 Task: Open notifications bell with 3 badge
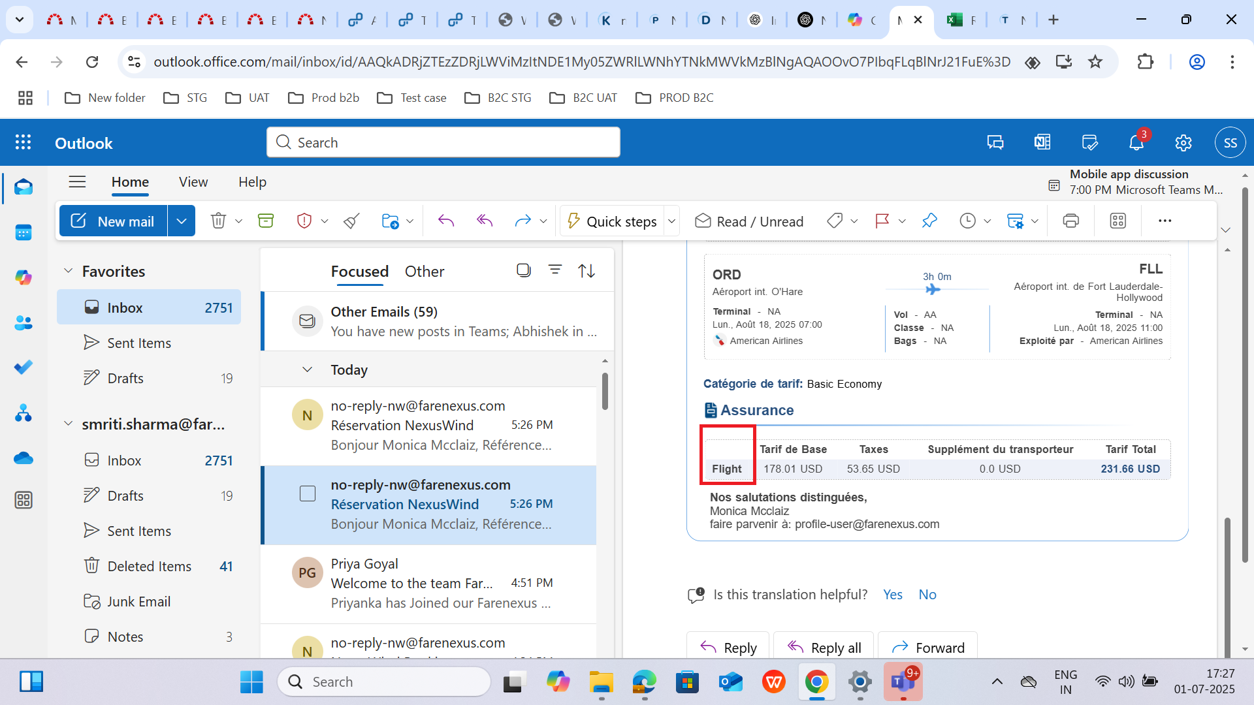(x=1137, y=142)
